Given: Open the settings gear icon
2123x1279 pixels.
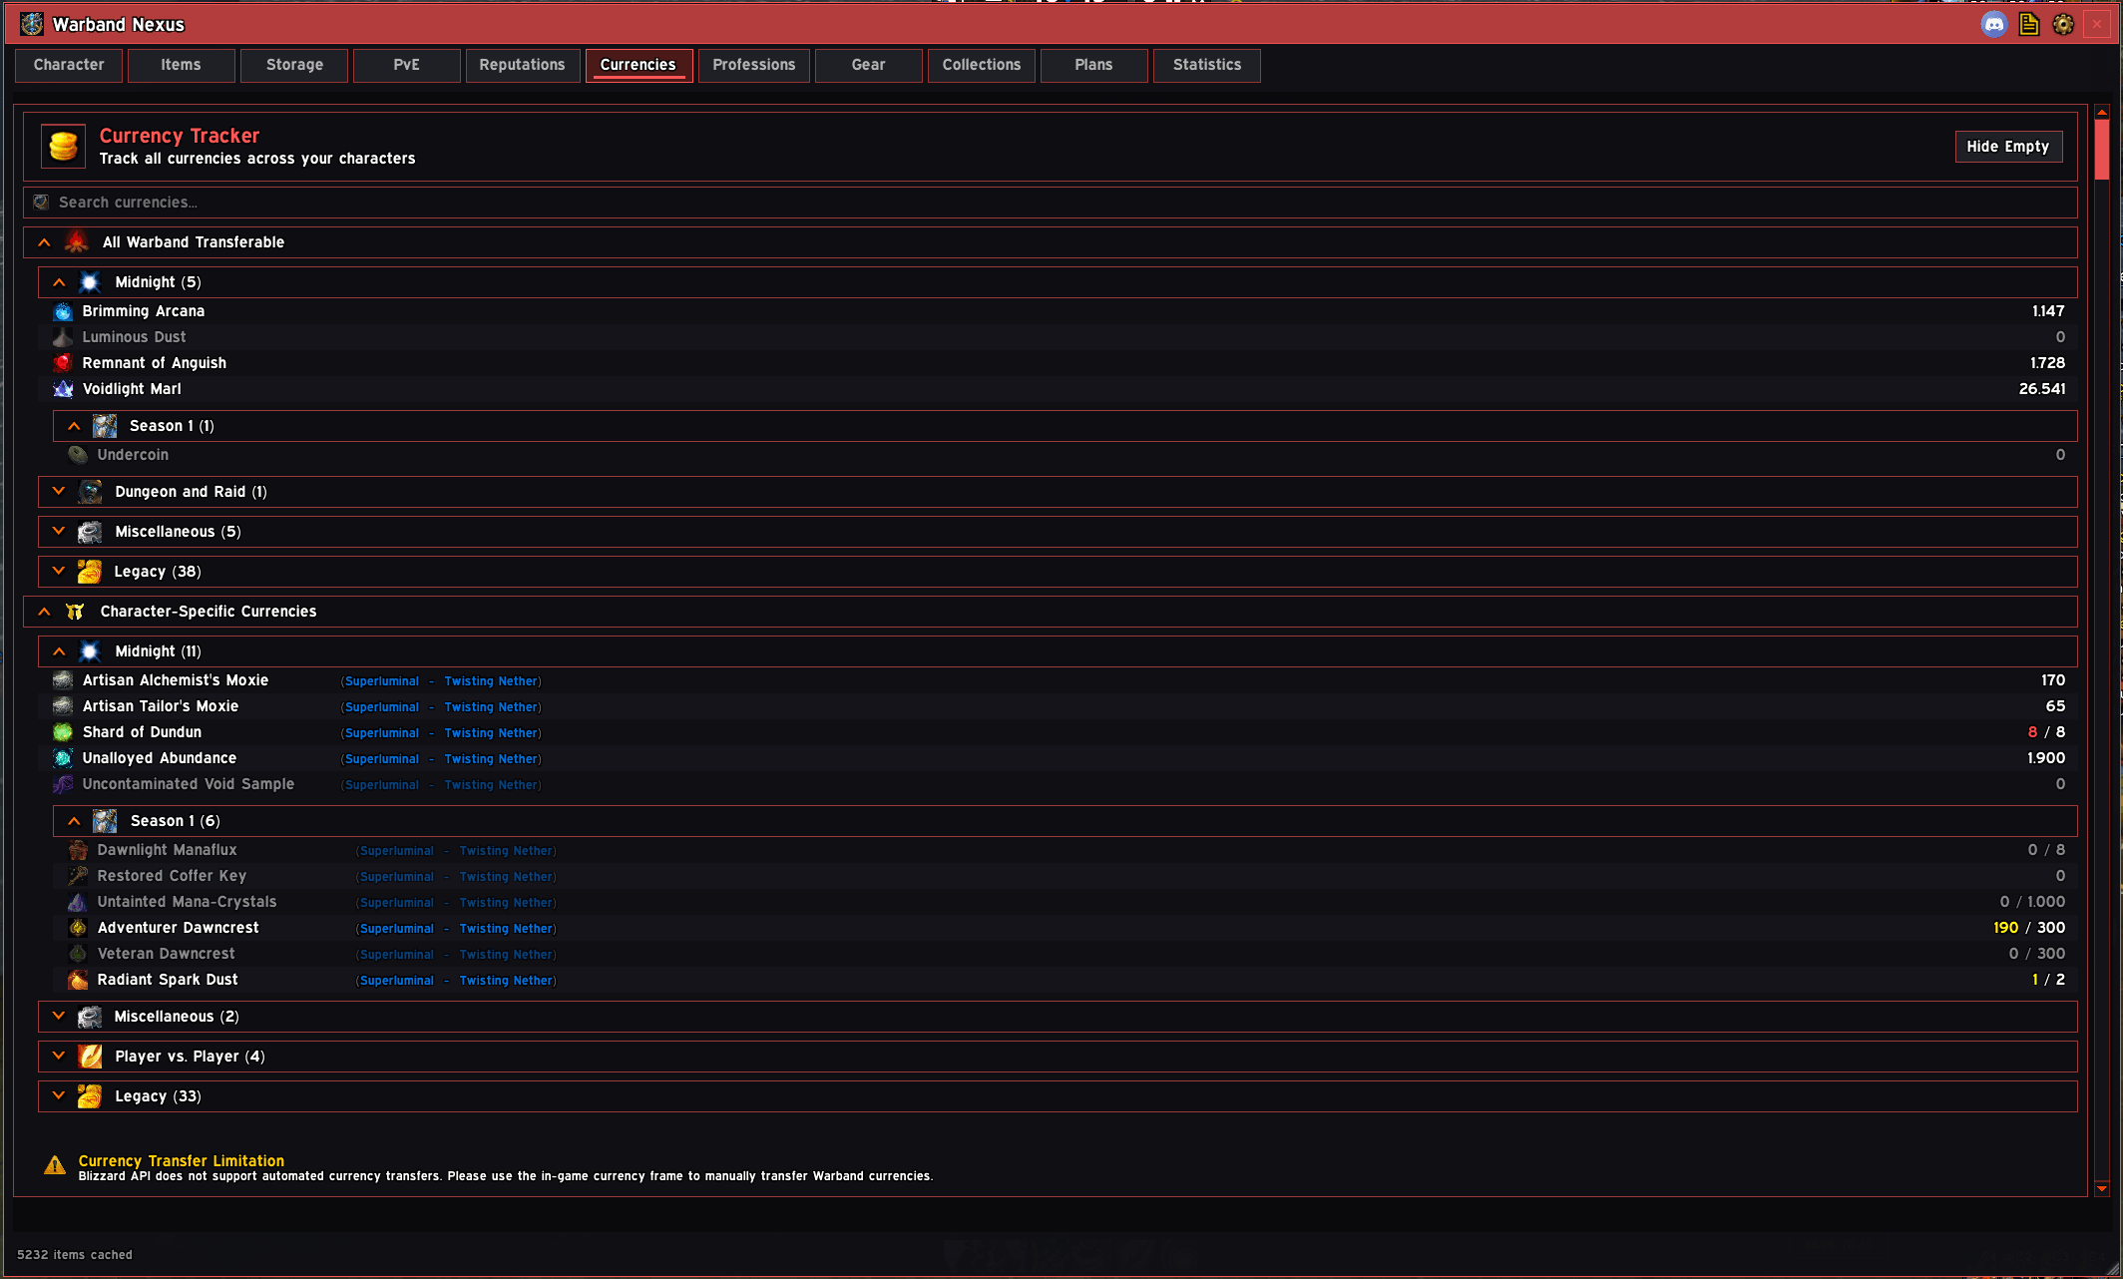Looking at the screenshot, I should [2063, 24].
